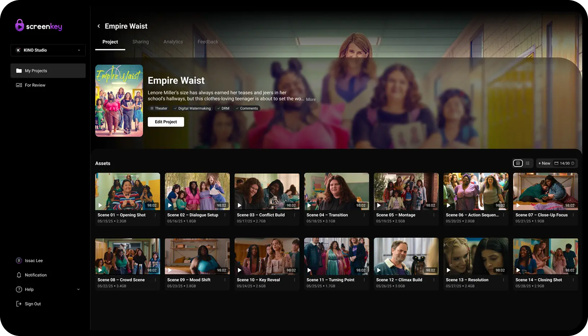
Task: Add a new asset with + New
Action: tap(544, 163)
